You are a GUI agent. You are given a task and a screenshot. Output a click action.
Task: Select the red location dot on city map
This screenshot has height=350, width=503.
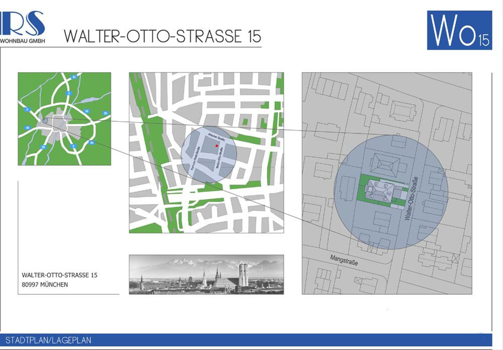coord(216,146)
